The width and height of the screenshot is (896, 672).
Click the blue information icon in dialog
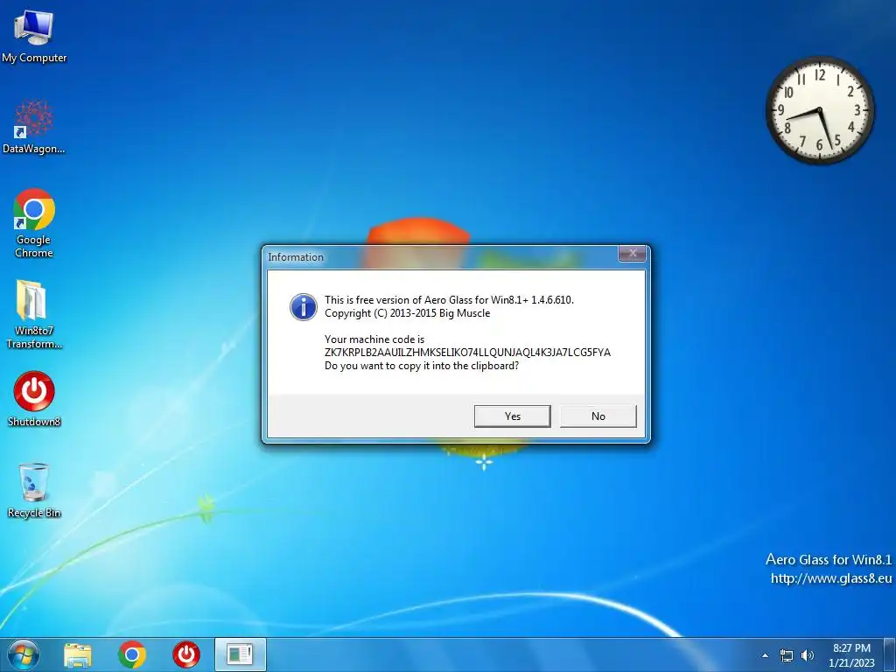tap(304, 307)
